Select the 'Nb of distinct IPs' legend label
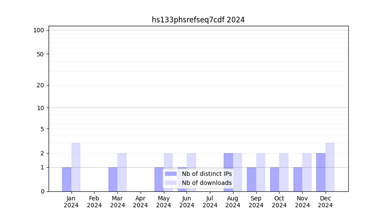The width and height of the screenshot is (387, 215). click(206, 174)
